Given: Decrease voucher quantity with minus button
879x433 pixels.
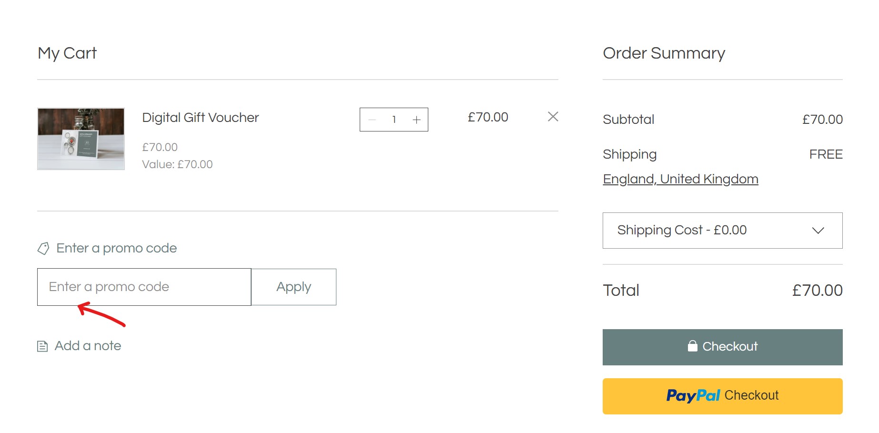Looking at the screenshot, I should click(x=372, y=120).
